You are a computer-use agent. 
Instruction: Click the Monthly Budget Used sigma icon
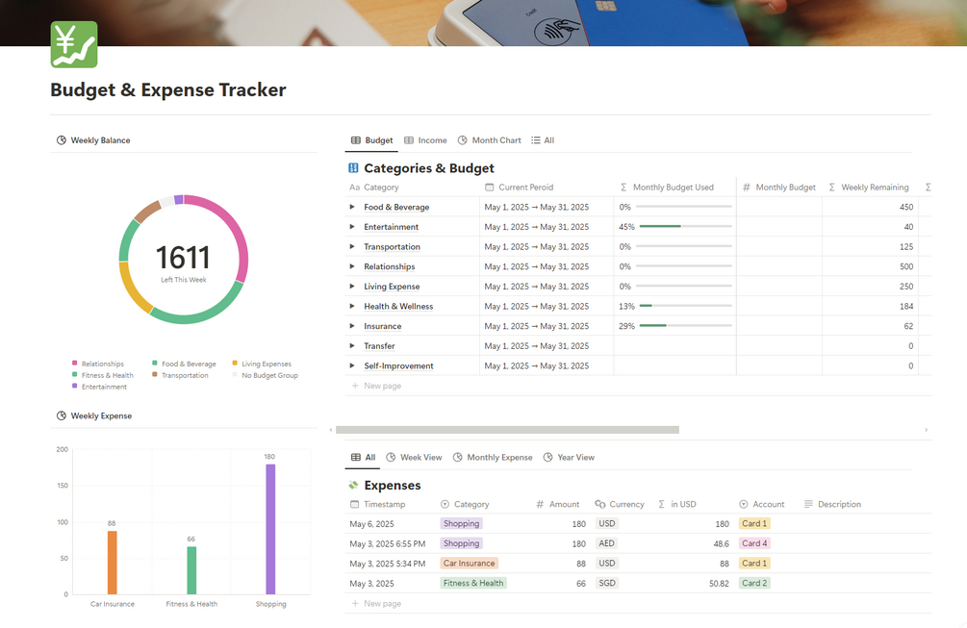pyautogui.click(x=623, y=188)
